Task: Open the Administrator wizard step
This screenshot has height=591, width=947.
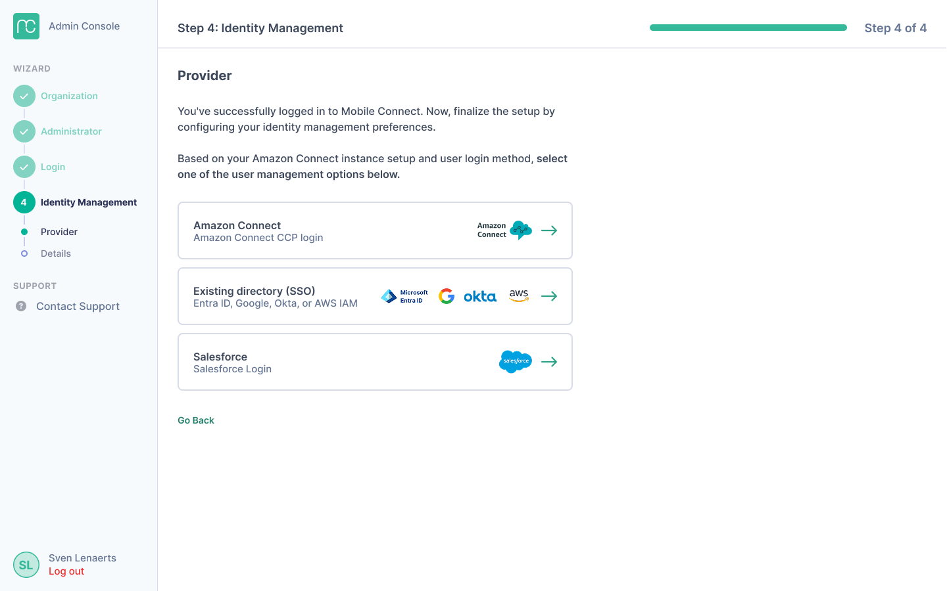Action: point(71,131)
